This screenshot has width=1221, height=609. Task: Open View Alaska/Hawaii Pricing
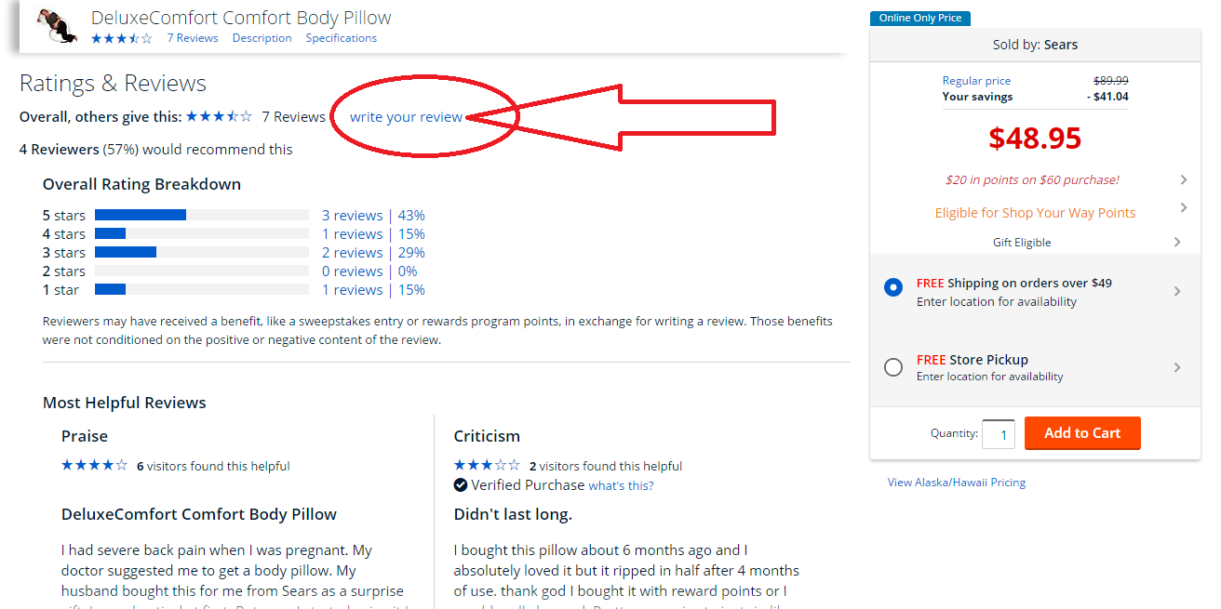pyautogui.click(x=956, y=482)
